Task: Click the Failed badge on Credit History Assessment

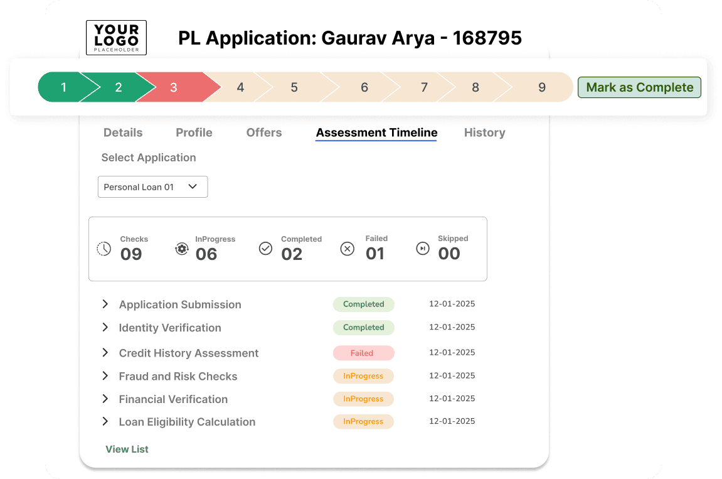Action: point(364,353)
